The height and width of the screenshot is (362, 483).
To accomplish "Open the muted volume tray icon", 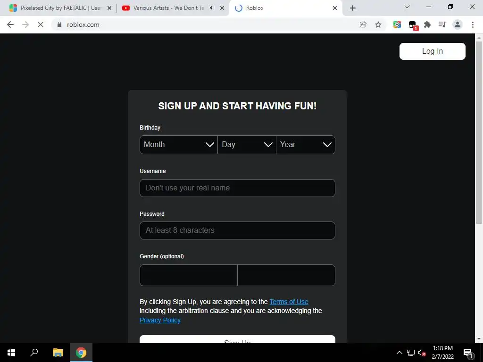I will [422, 353].
